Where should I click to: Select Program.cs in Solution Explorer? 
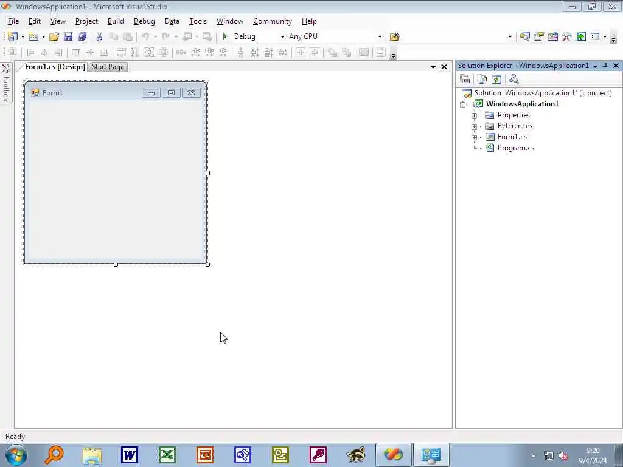(516, 148)
